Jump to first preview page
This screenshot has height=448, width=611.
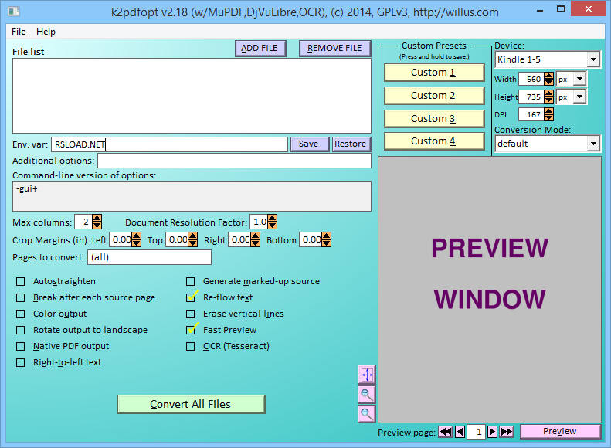(x=446, y=432)
